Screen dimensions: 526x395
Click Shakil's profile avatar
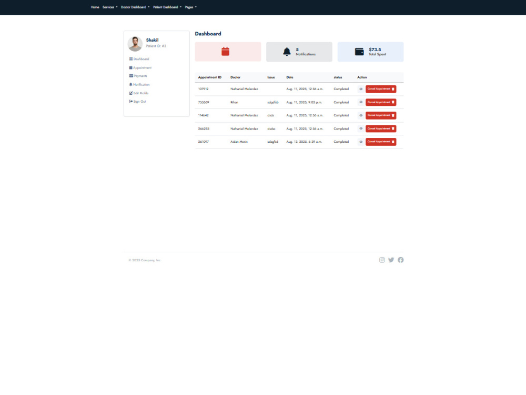[135, 44]
